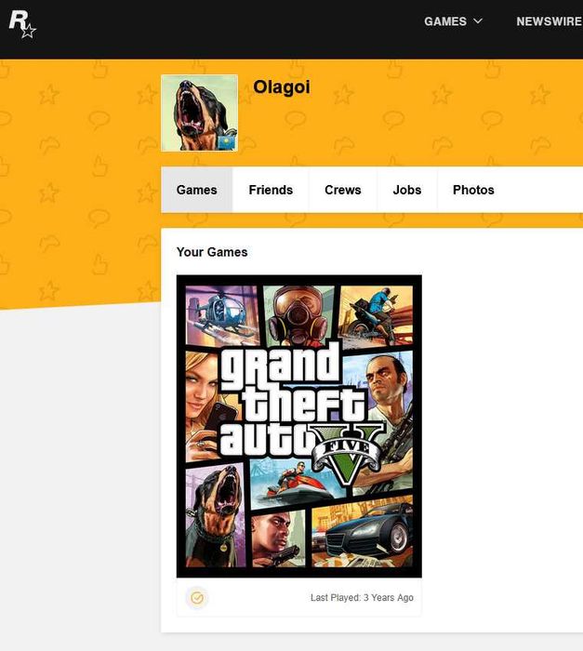Open the Olagoi dog avatar picture
Screen dimensions: 583x651
click(x=199, y=113)
